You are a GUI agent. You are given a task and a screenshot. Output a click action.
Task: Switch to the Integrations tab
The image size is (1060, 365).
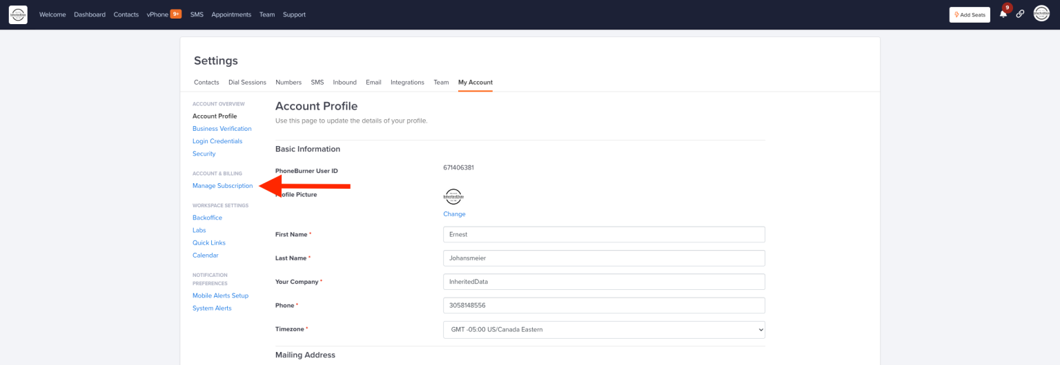click(x=407, y=82)
